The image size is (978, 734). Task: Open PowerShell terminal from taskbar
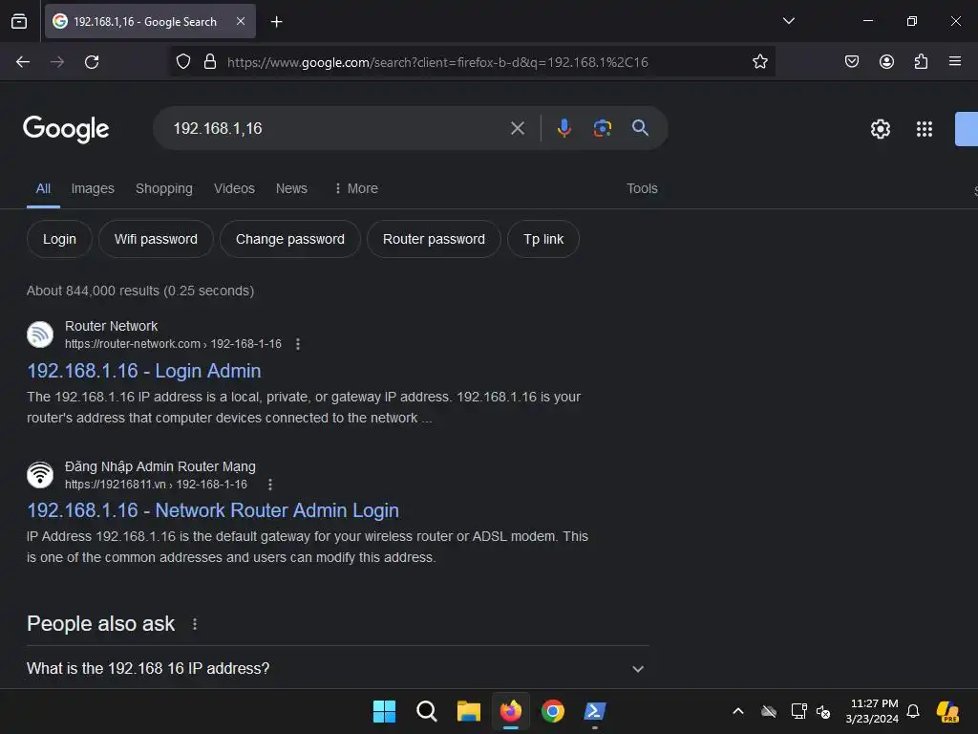pos(595,711)
